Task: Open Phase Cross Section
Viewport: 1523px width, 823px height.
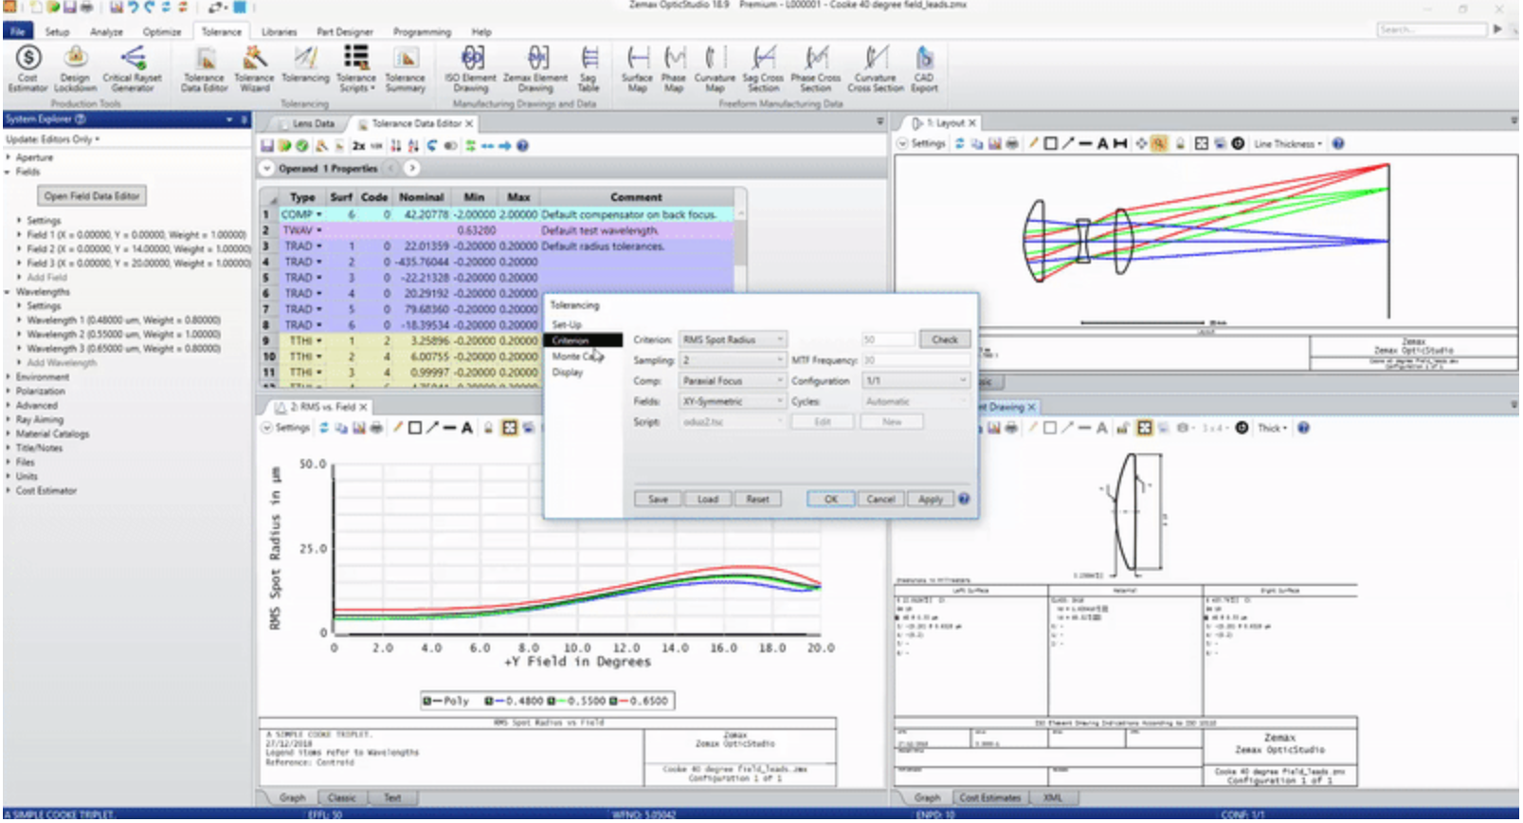Action: [x=816, y=68]
